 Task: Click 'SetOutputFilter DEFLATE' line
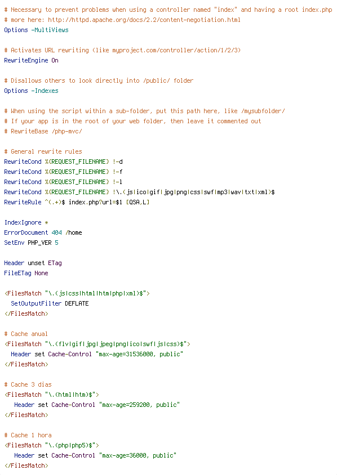pos(50,303)
